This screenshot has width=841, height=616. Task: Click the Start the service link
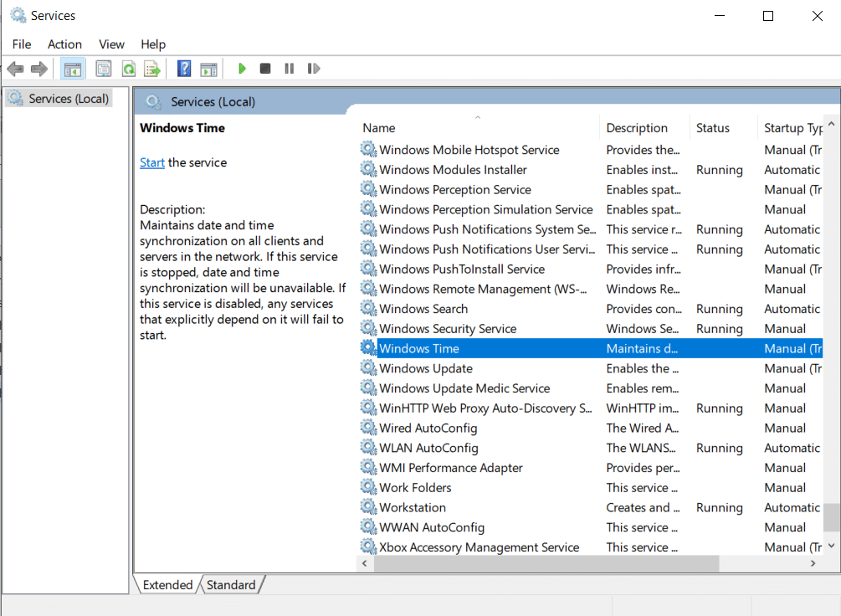point(151,162)
